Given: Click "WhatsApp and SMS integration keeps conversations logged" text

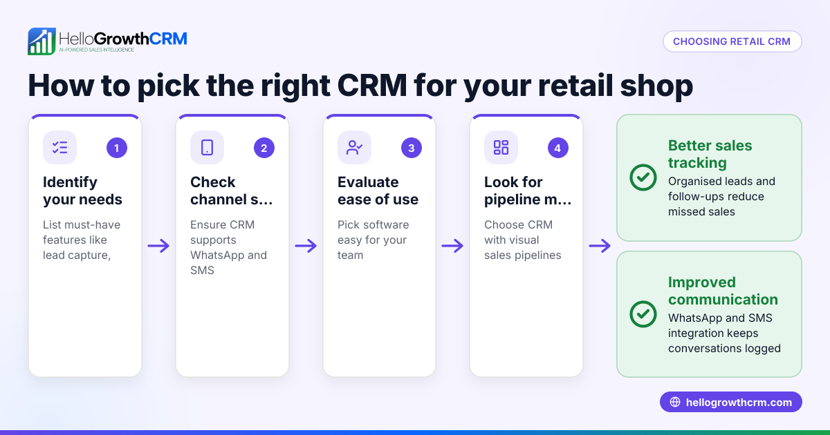Looking at the screenshot, I should [724, 333].
